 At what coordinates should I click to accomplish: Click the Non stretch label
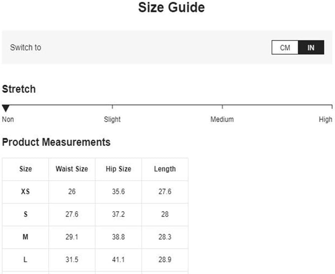point(8,119)
